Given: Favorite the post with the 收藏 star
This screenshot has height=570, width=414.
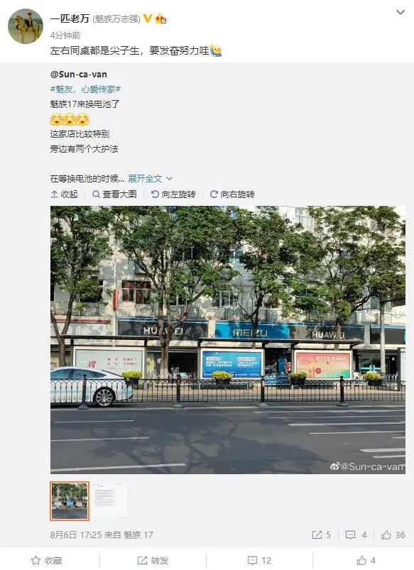Looking at the screenshot, I should 47,561.
